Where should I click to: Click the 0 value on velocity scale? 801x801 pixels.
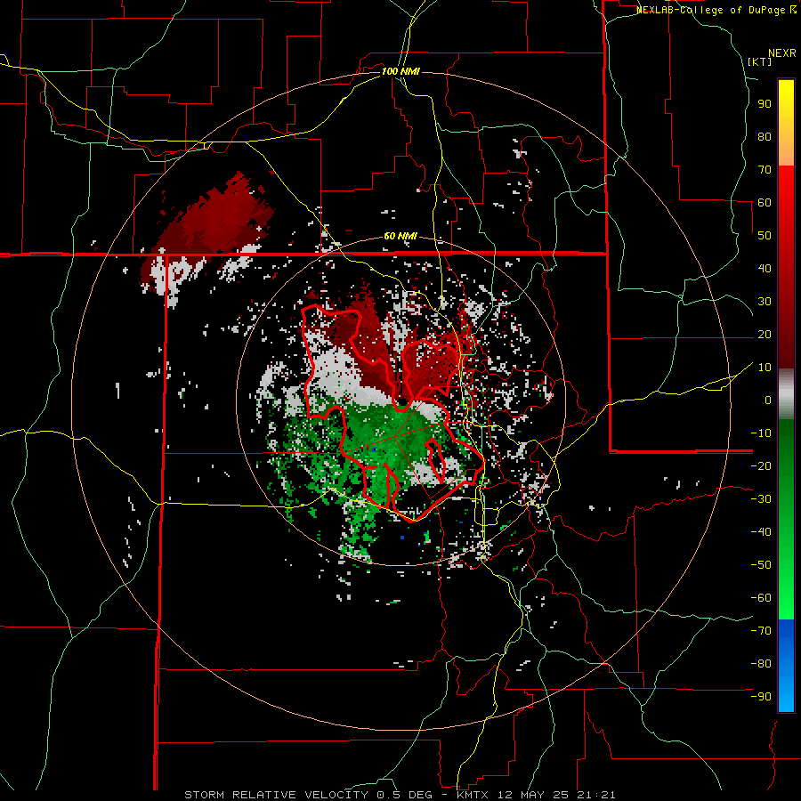click(768, 400)
